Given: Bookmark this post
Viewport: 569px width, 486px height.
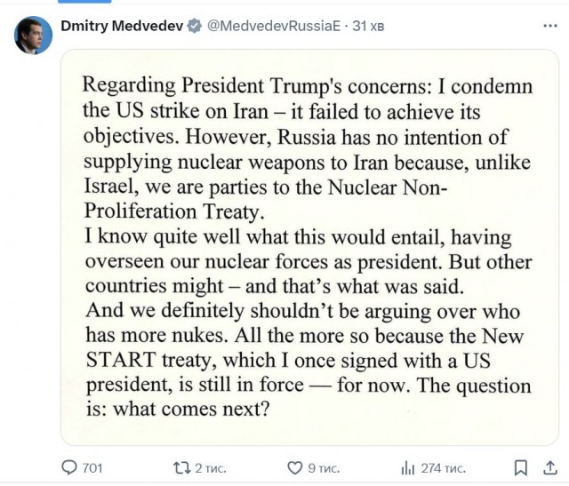Looking at the screenshot, I should click(x=521, y=467).
